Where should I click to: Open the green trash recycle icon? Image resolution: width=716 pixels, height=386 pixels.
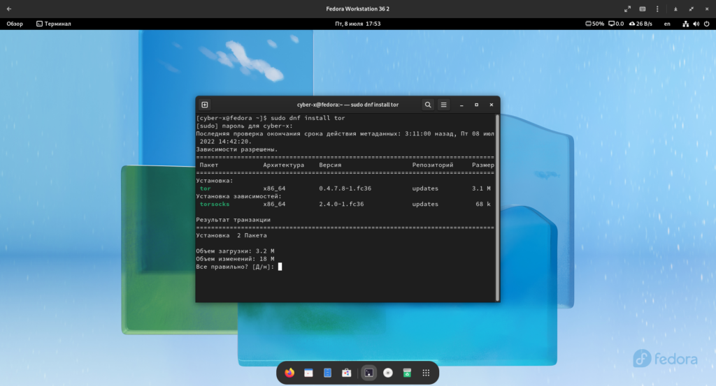coord(407,373)
